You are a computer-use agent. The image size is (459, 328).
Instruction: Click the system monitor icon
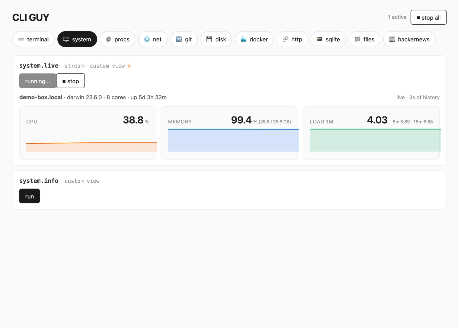[x=66, y=39]
